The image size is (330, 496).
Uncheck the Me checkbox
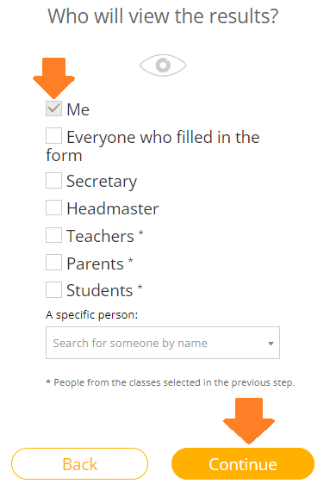(x=53, y=108)
